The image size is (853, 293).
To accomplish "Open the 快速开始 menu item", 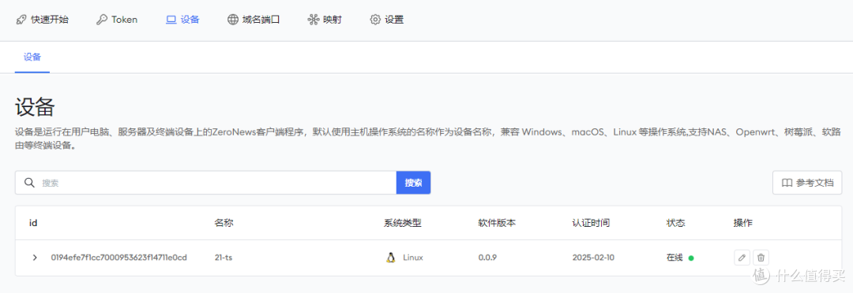I will 42,20.
